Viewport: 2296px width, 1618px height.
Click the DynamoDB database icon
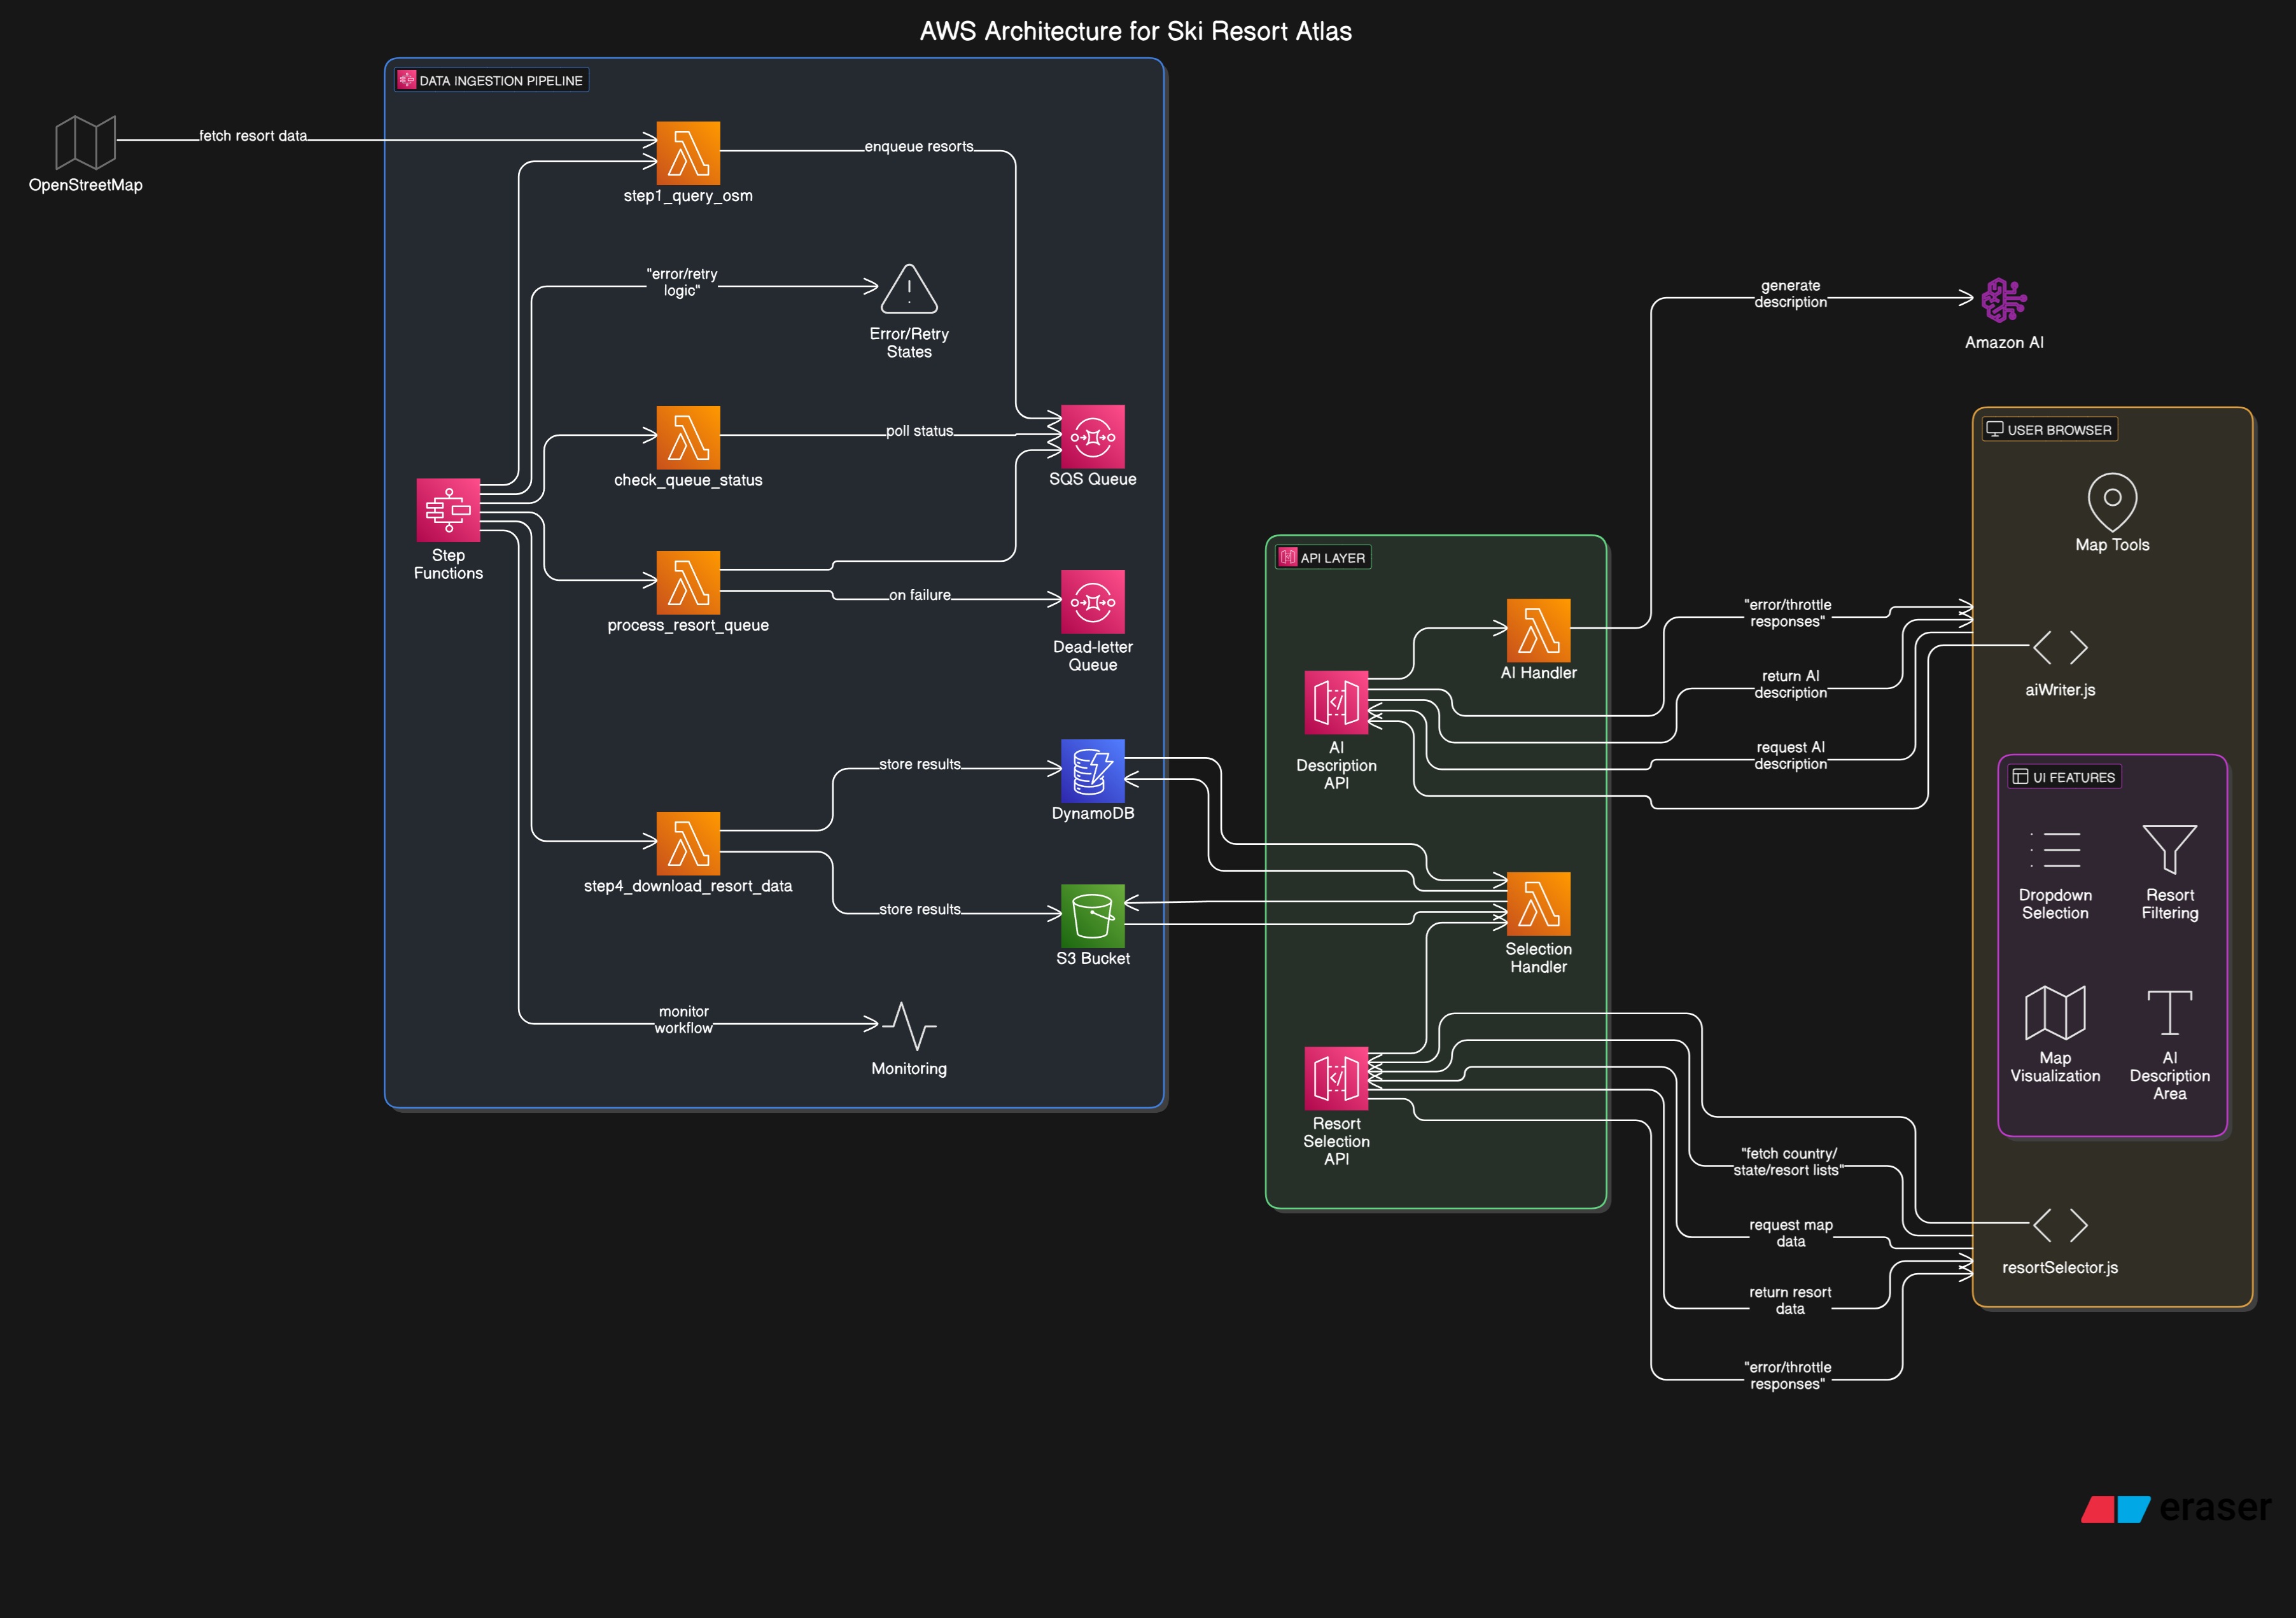(1092, 770)
